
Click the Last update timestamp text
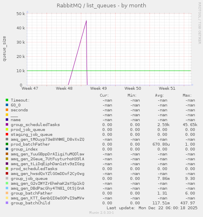point(152,208)
